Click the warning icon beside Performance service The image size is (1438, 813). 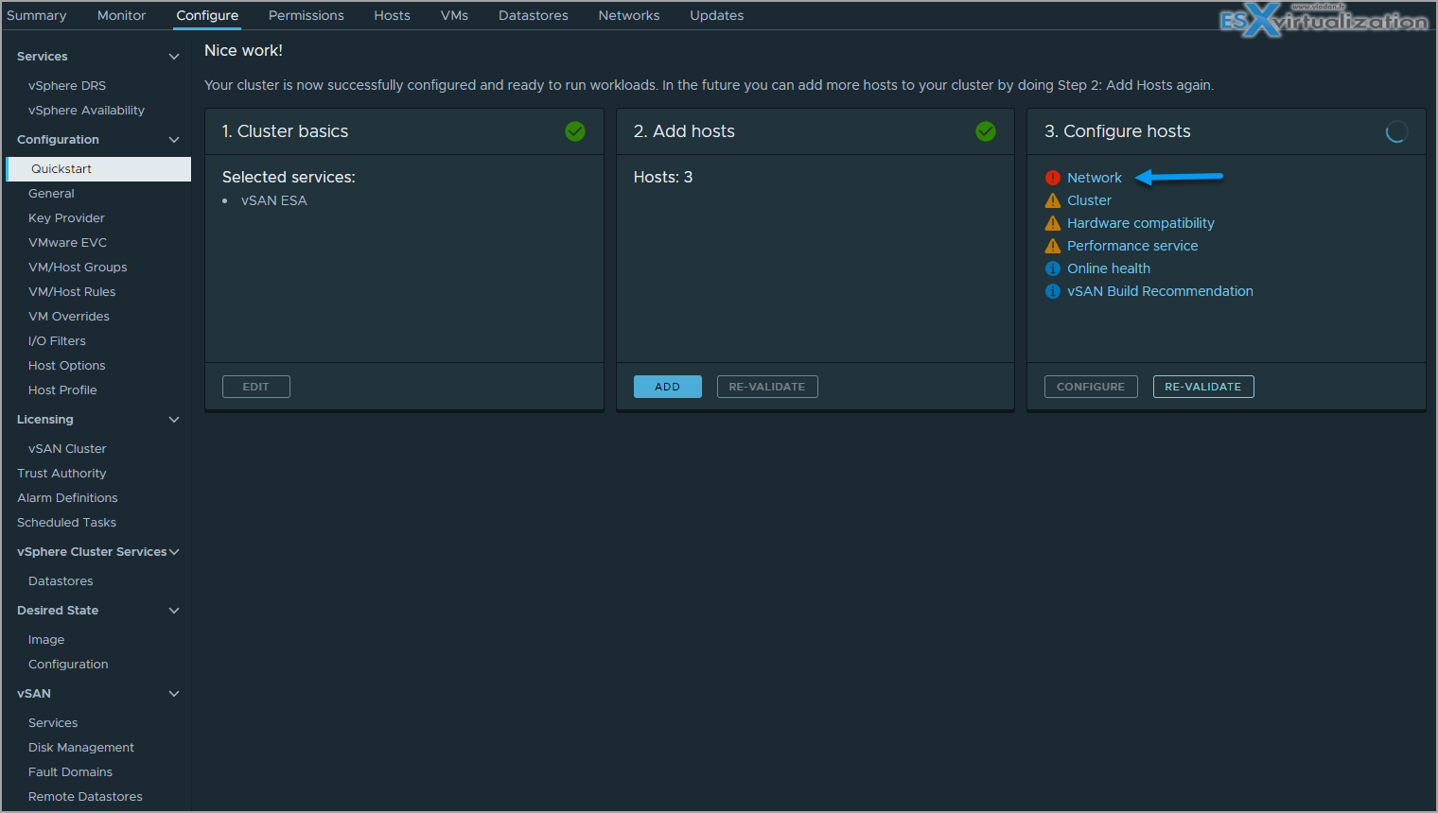point(1052,246)
